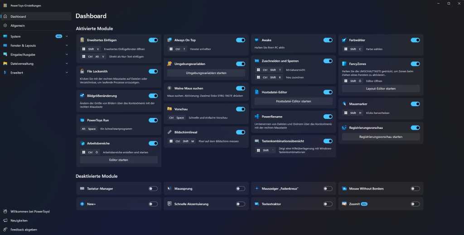Click the Registrierungsvorschau module icon
Image resolution: width=464 pixels, height=235 pixels.
point(344,128)
